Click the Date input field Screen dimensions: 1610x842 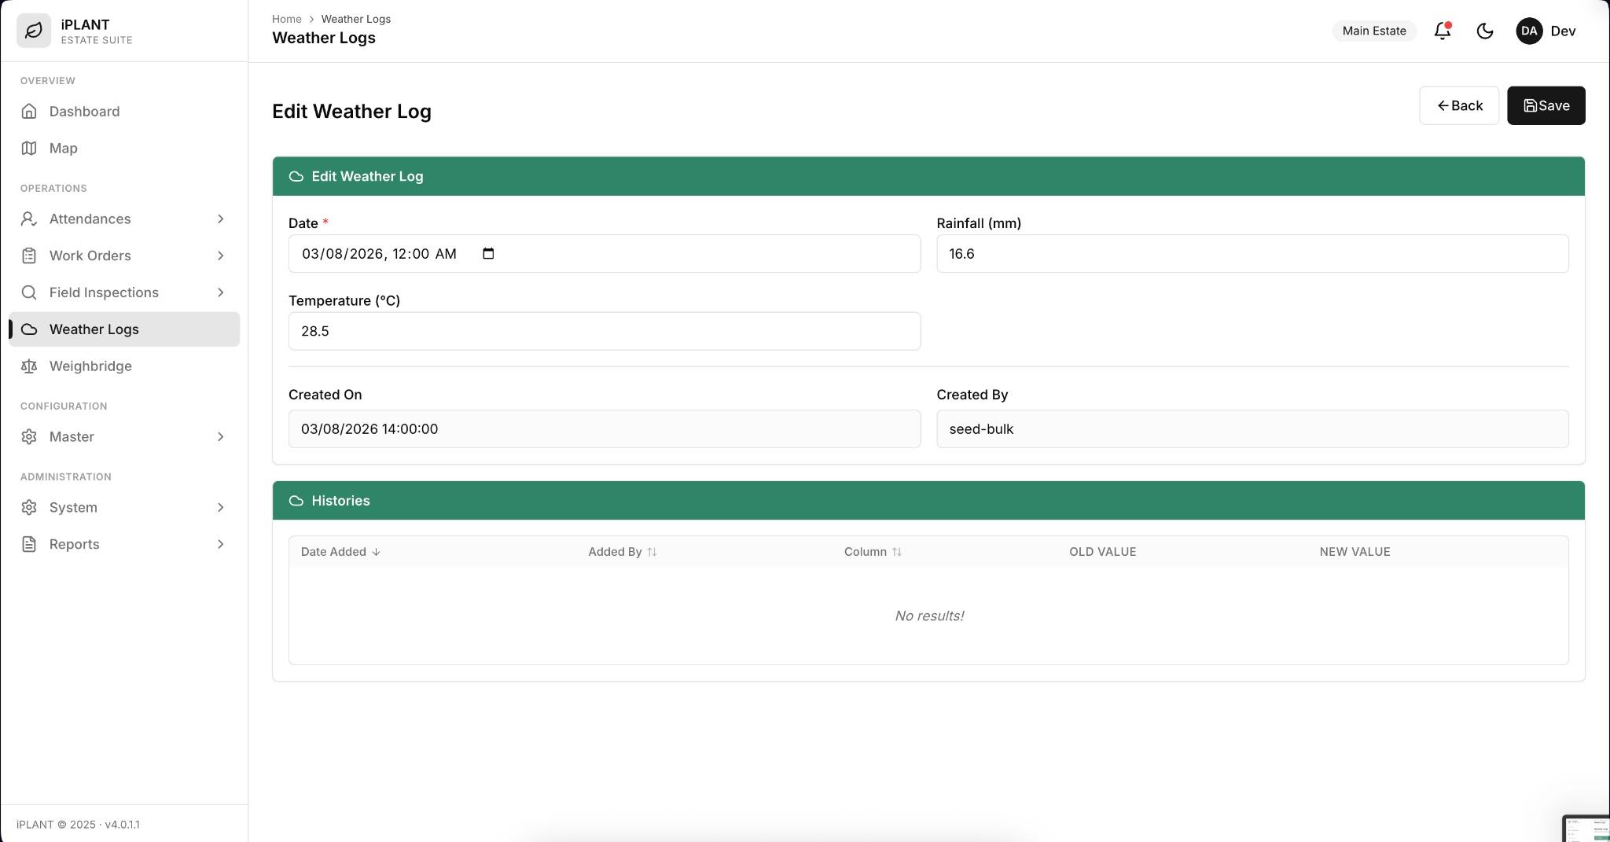[605, 253]
